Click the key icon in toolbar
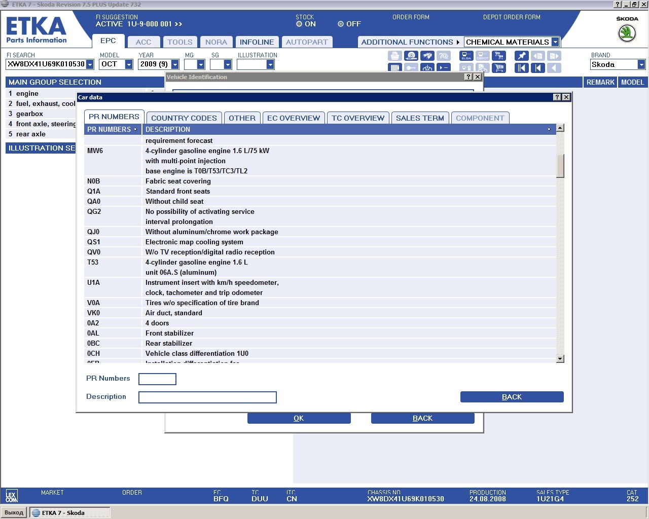 (411, 67)
